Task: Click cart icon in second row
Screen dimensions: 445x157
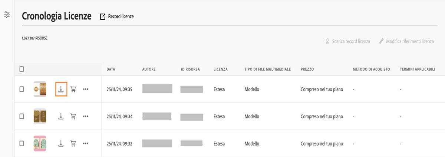Action: [73, 116]
